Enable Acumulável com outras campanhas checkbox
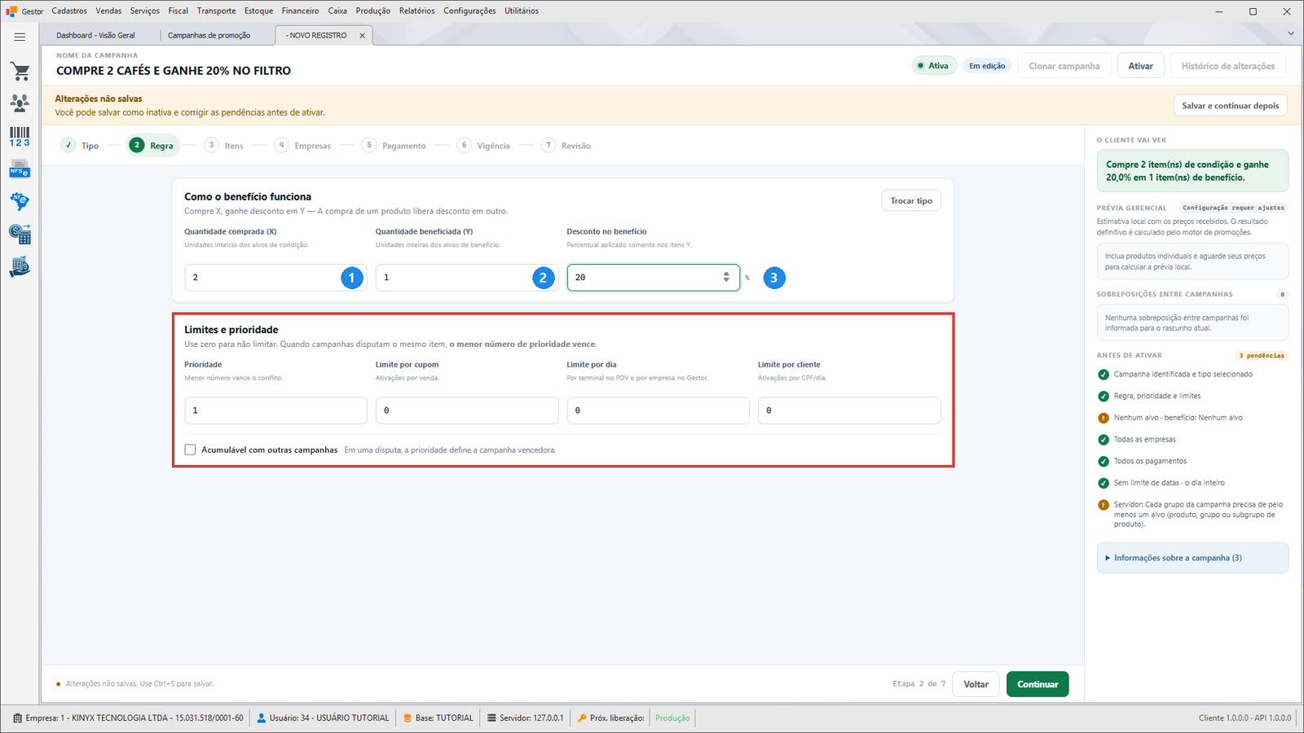This screenshot has width=1304, height=733. [x=190, y=450]
